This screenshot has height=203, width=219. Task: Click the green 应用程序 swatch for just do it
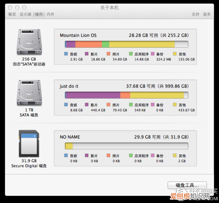131,104
